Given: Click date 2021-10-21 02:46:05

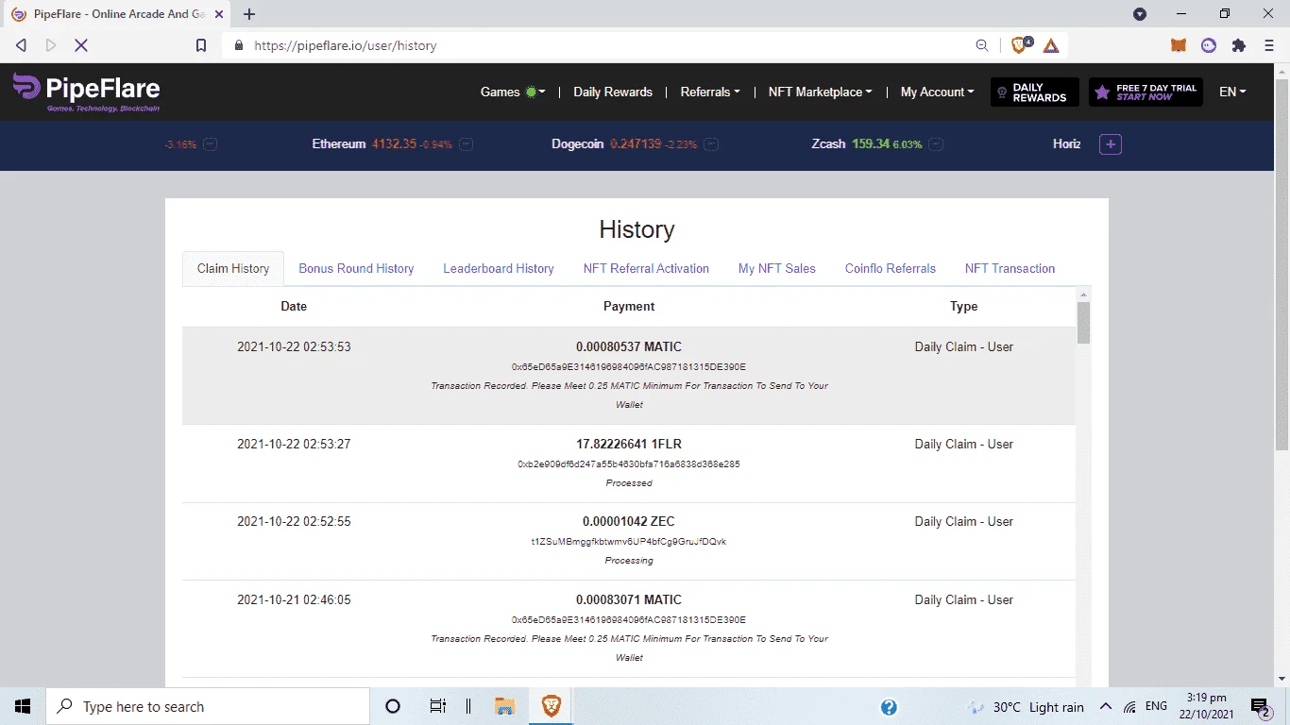Looking at the screenshot, I should 294,599.
